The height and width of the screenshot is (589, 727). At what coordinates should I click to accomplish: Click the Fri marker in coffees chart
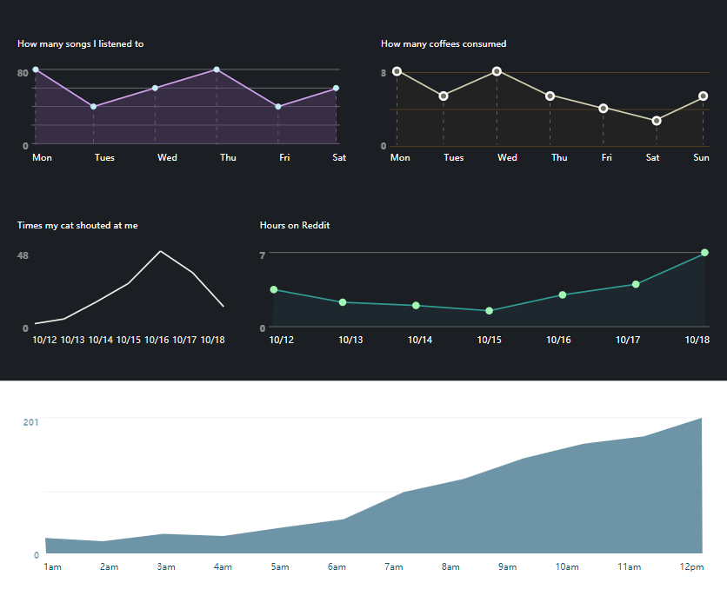click(x=604, y=109)
